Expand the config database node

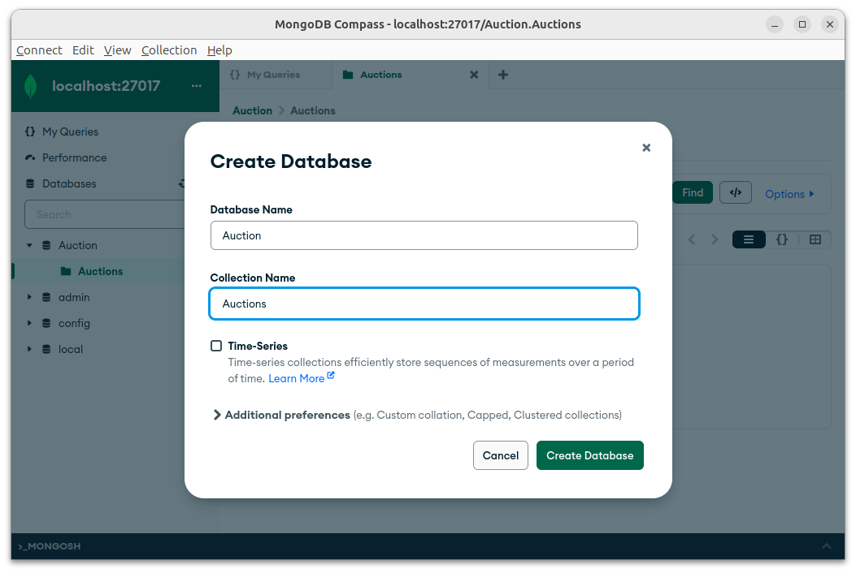(x=29, y=323)
